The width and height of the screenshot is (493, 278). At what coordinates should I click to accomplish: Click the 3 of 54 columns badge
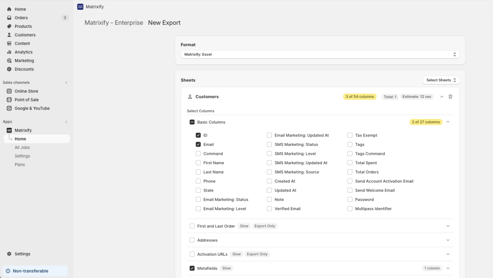(x=359, y=96)
